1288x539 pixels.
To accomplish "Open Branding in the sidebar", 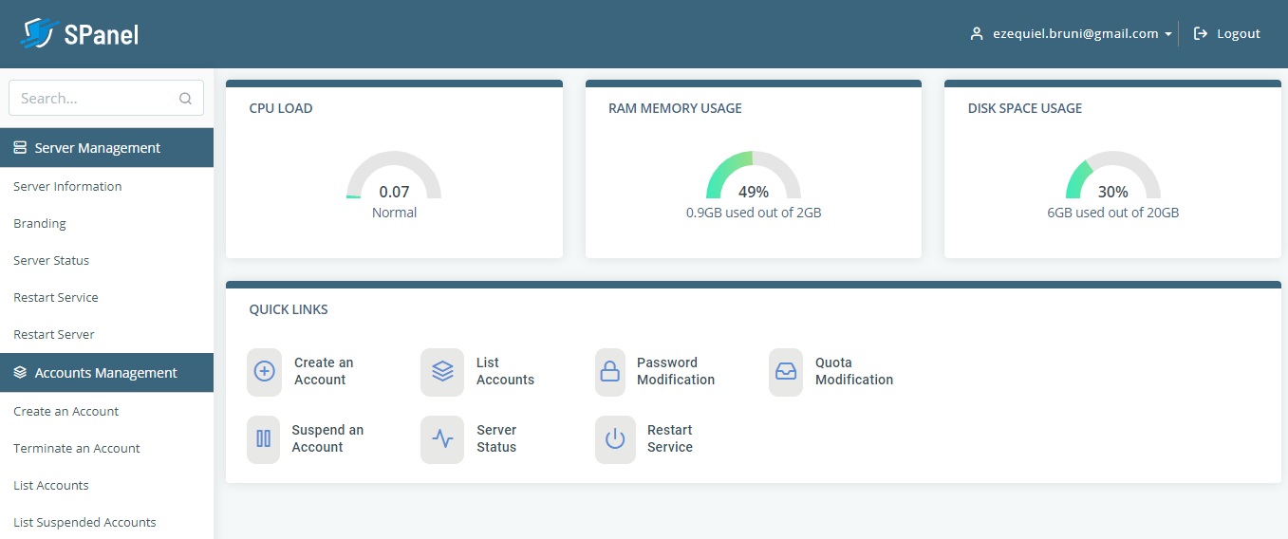I will 40,224.
